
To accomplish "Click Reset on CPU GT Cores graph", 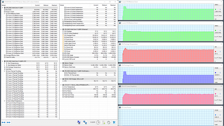I will coord(220,100).
